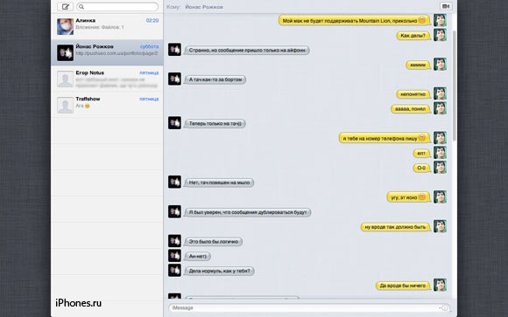This screenshot has height=317, width=508.
Task: Click 'Я был уверен, что сообщения дублироваться будут' bubble
Action: click(x=248, y=212)
